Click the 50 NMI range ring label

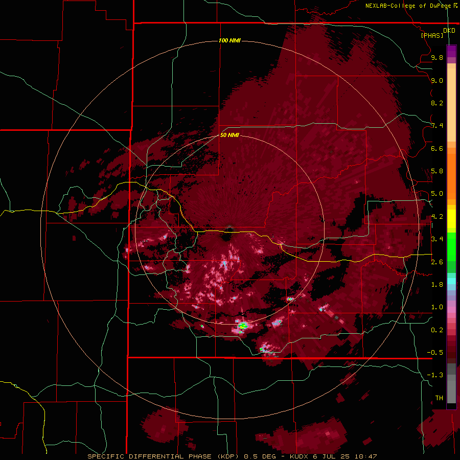click(x=229, y=135)
